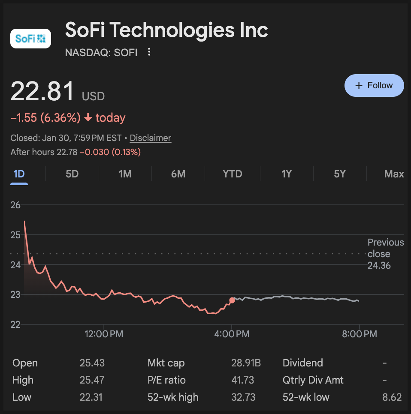This screenshot has width=411, height=414.
Task: Click the Mkt cap value 28.91B
Action: coord(246,363)
